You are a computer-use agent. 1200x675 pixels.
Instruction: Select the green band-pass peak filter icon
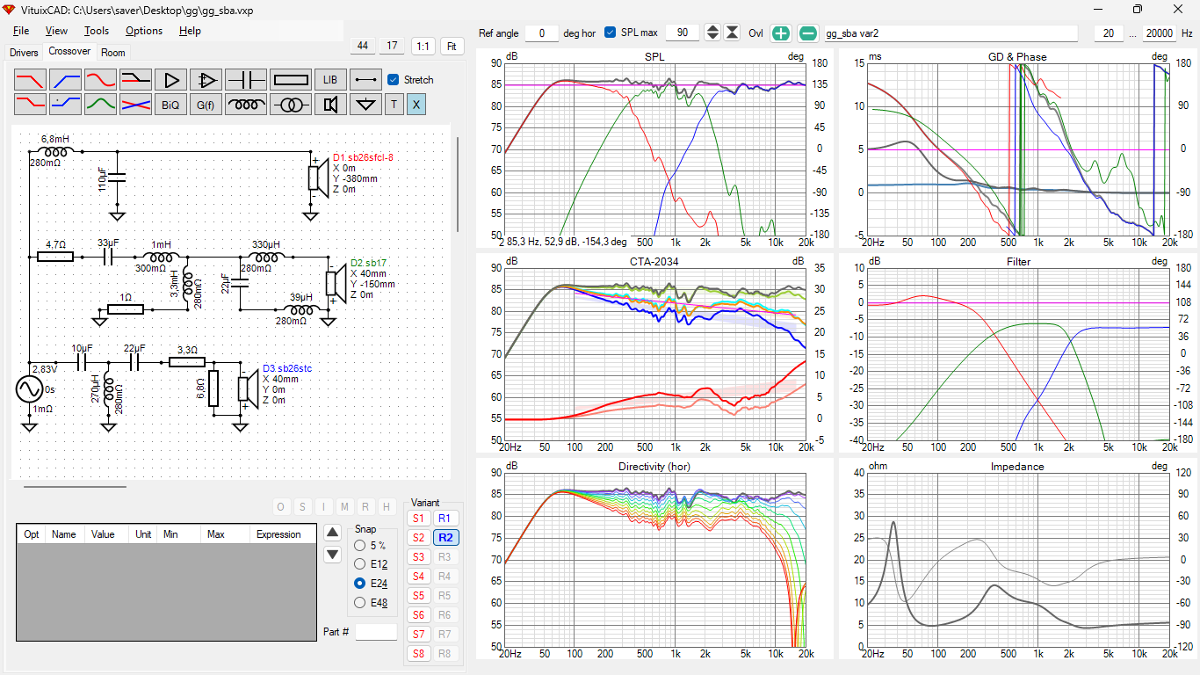click(x=100, y=105)
